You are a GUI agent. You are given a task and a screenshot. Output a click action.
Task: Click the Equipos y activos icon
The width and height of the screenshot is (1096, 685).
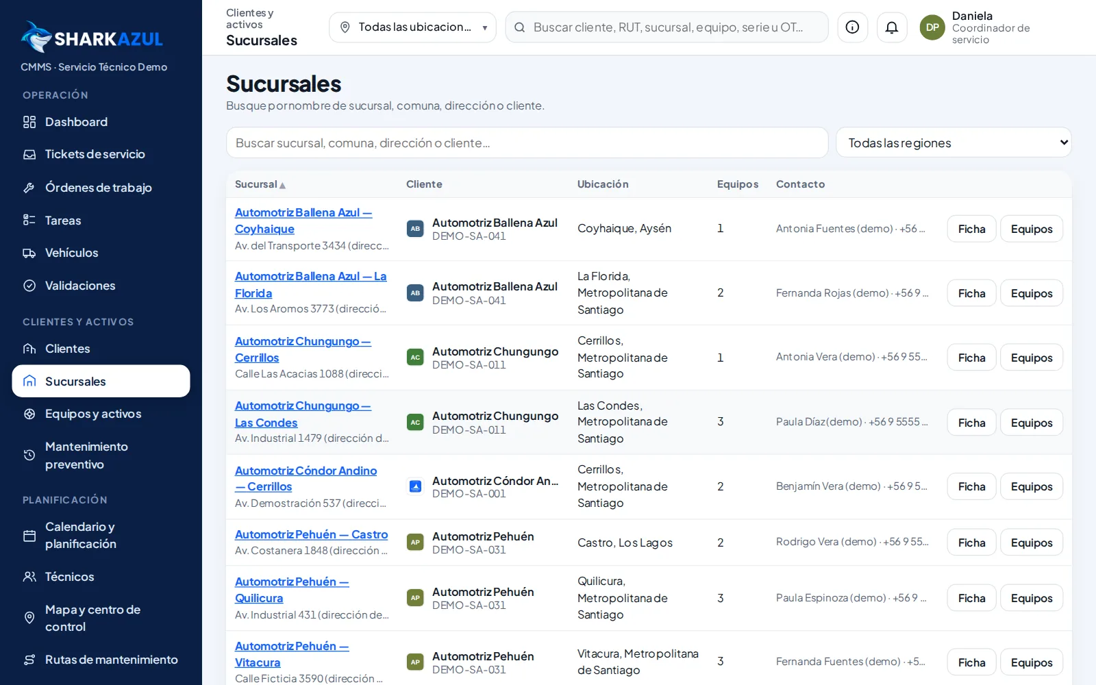click(x=29, y=414)
